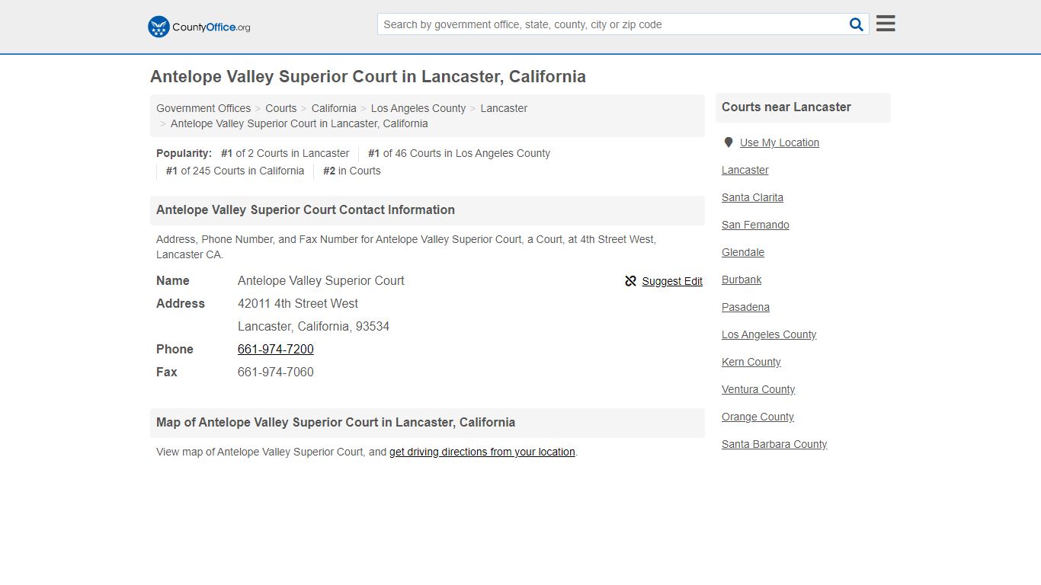Open Los Angeles County breadcrumb

coord(418,108)
